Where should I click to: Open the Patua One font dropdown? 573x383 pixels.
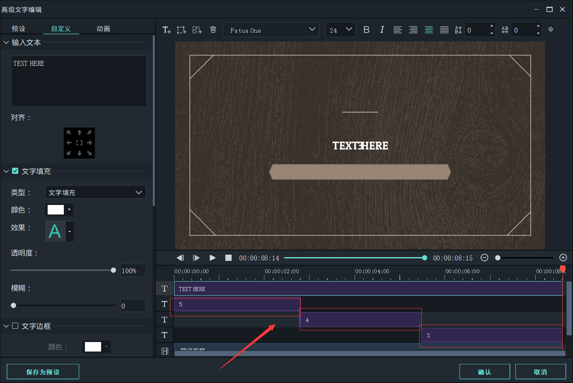[x=271, y=30]
